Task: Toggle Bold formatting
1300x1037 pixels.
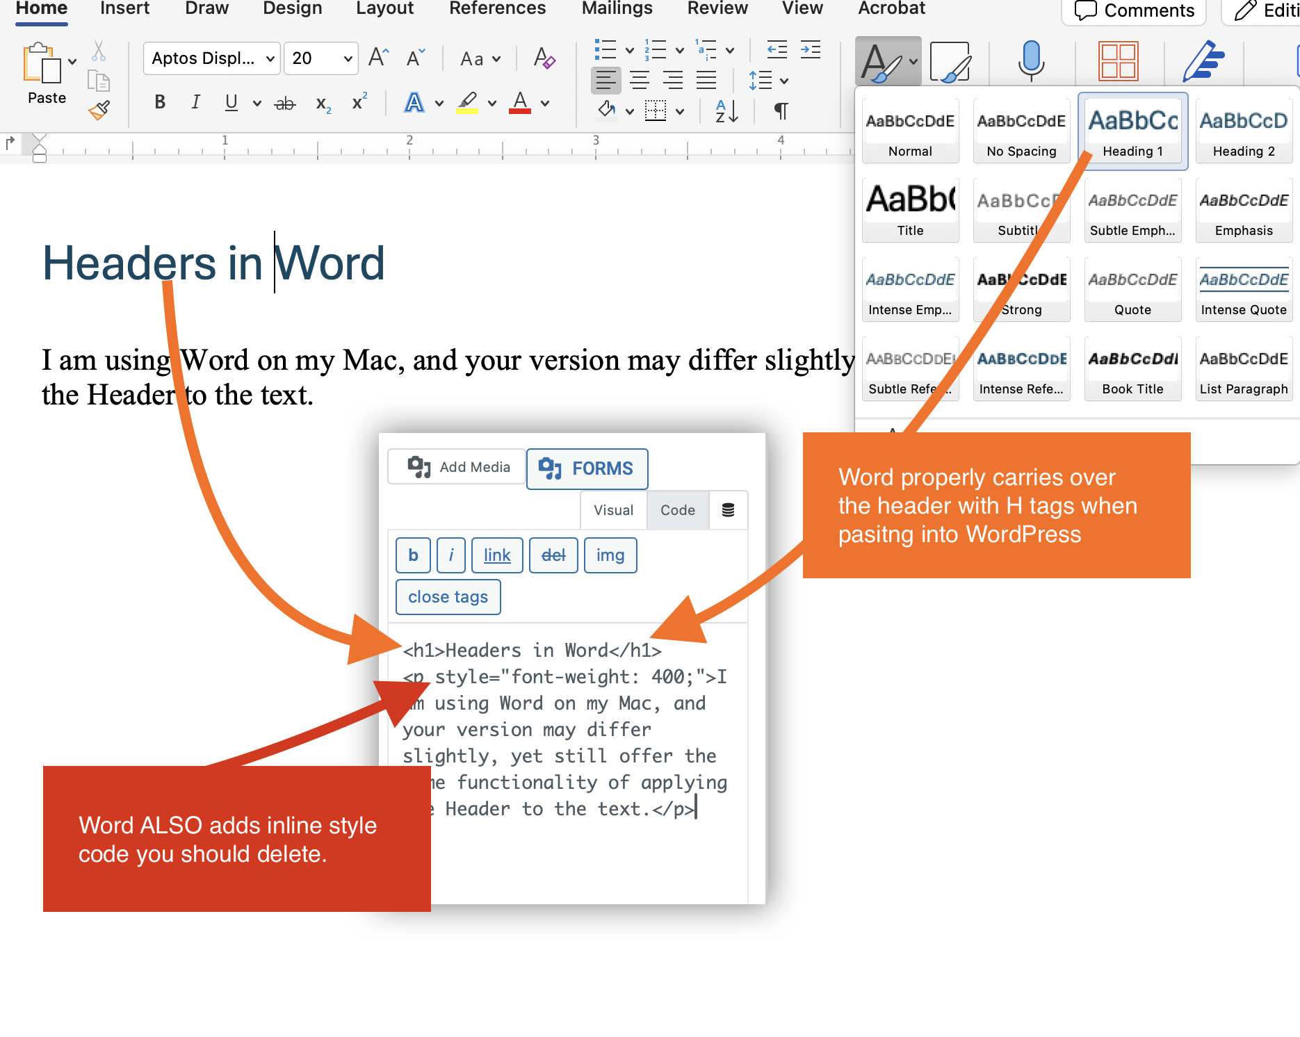Action: pos(160,103)
